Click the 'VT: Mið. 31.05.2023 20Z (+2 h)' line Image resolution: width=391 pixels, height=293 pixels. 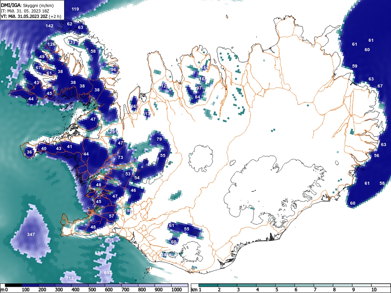click(x=31, y=16)
